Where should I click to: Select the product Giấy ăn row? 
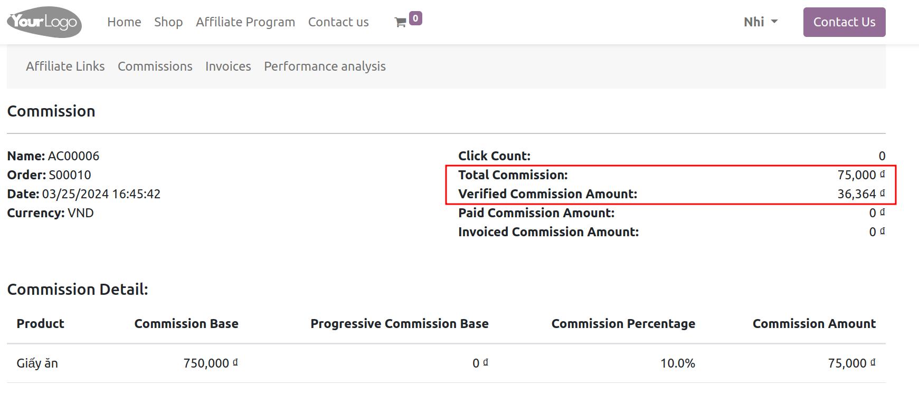point(36,363)
